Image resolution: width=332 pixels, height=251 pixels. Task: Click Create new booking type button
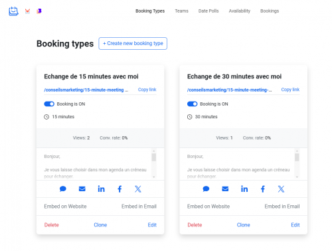coord(133,43)
